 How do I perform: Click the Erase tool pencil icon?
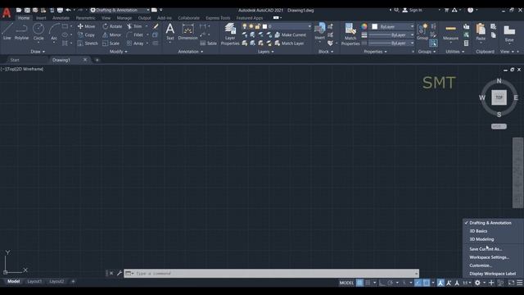click(156, 26)
